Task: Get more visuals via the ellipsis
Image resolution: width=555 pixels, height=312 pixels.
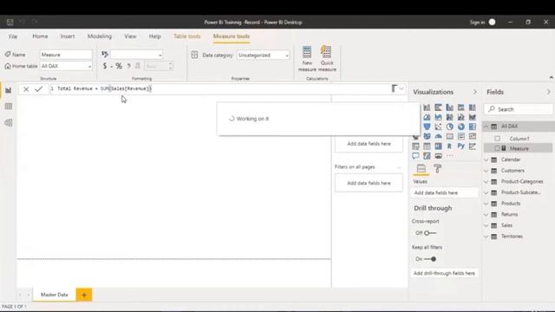Action: click(449, 156)
